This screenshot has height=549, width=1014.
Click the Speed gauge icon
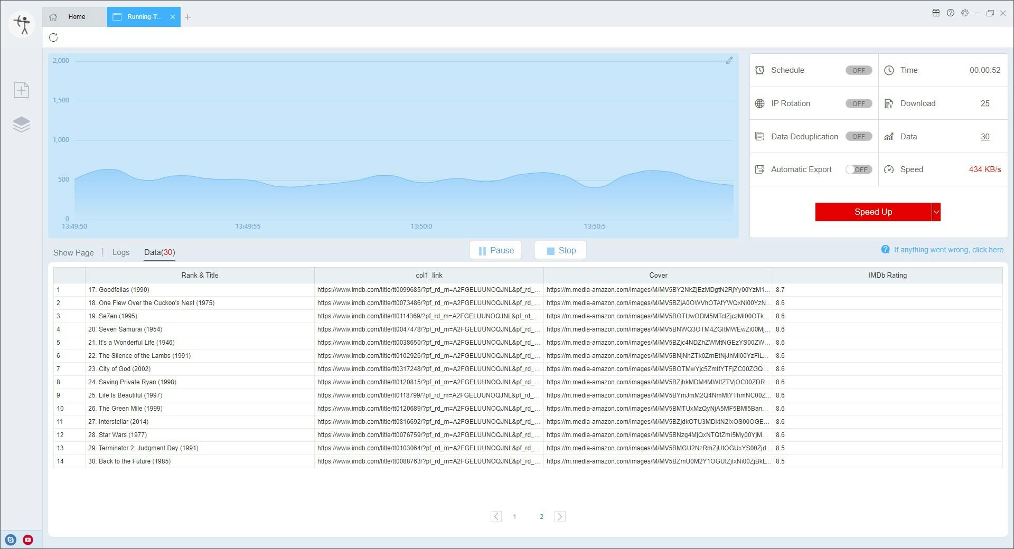(x=889, y=169)
